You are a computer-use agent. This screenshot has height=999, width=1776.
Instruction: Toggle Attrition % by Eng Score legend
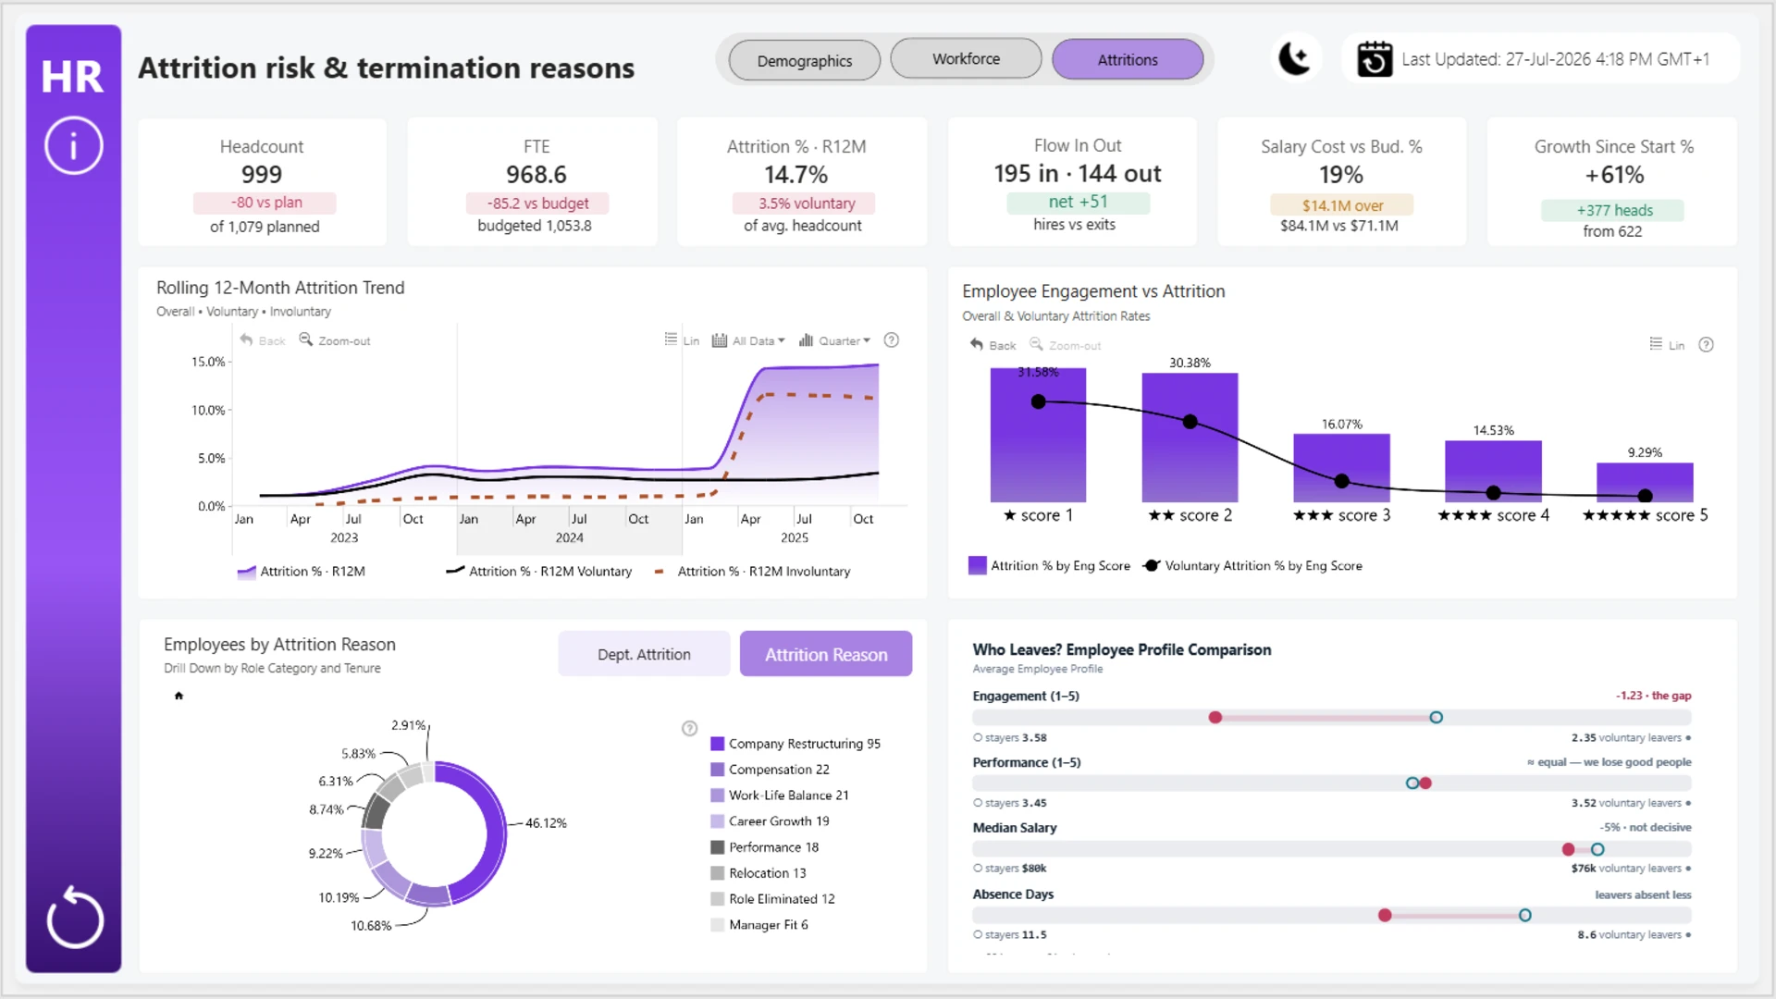pyautogui.click(x=1050, y=566)
